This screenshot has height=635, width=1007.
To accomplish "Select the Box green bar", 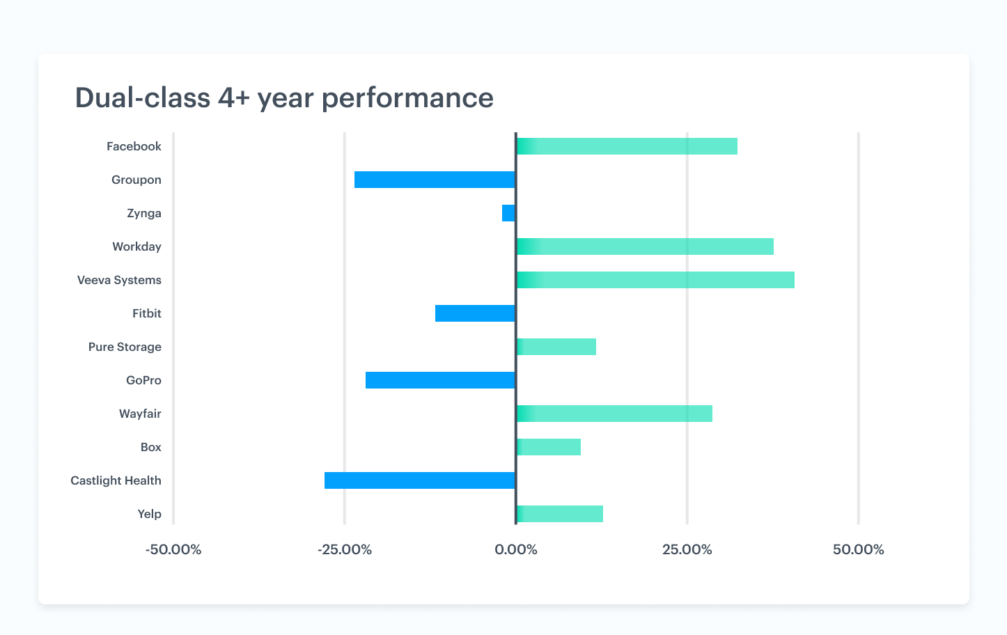I will [548, 447].
